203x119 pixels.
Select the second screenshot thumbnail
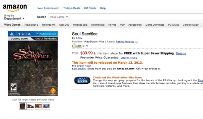(31, 106)
